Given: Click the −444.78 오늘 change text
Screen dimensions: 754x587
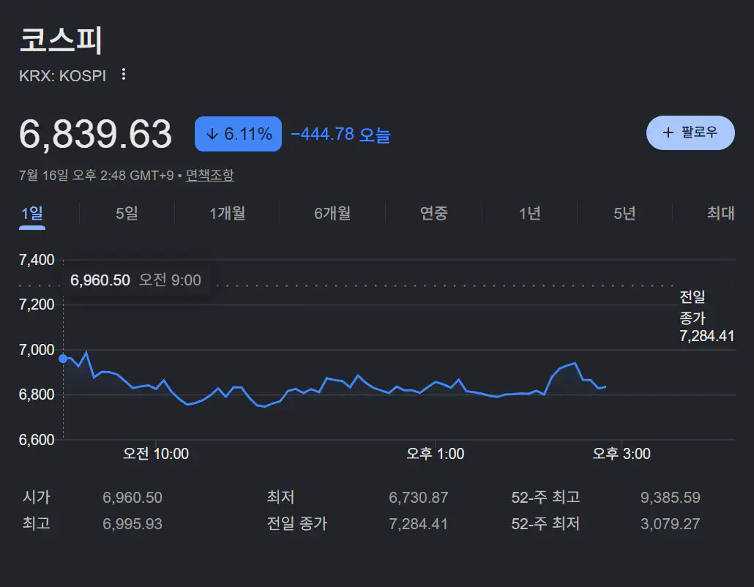Looking at the screenshot, I should click(340, 134).
